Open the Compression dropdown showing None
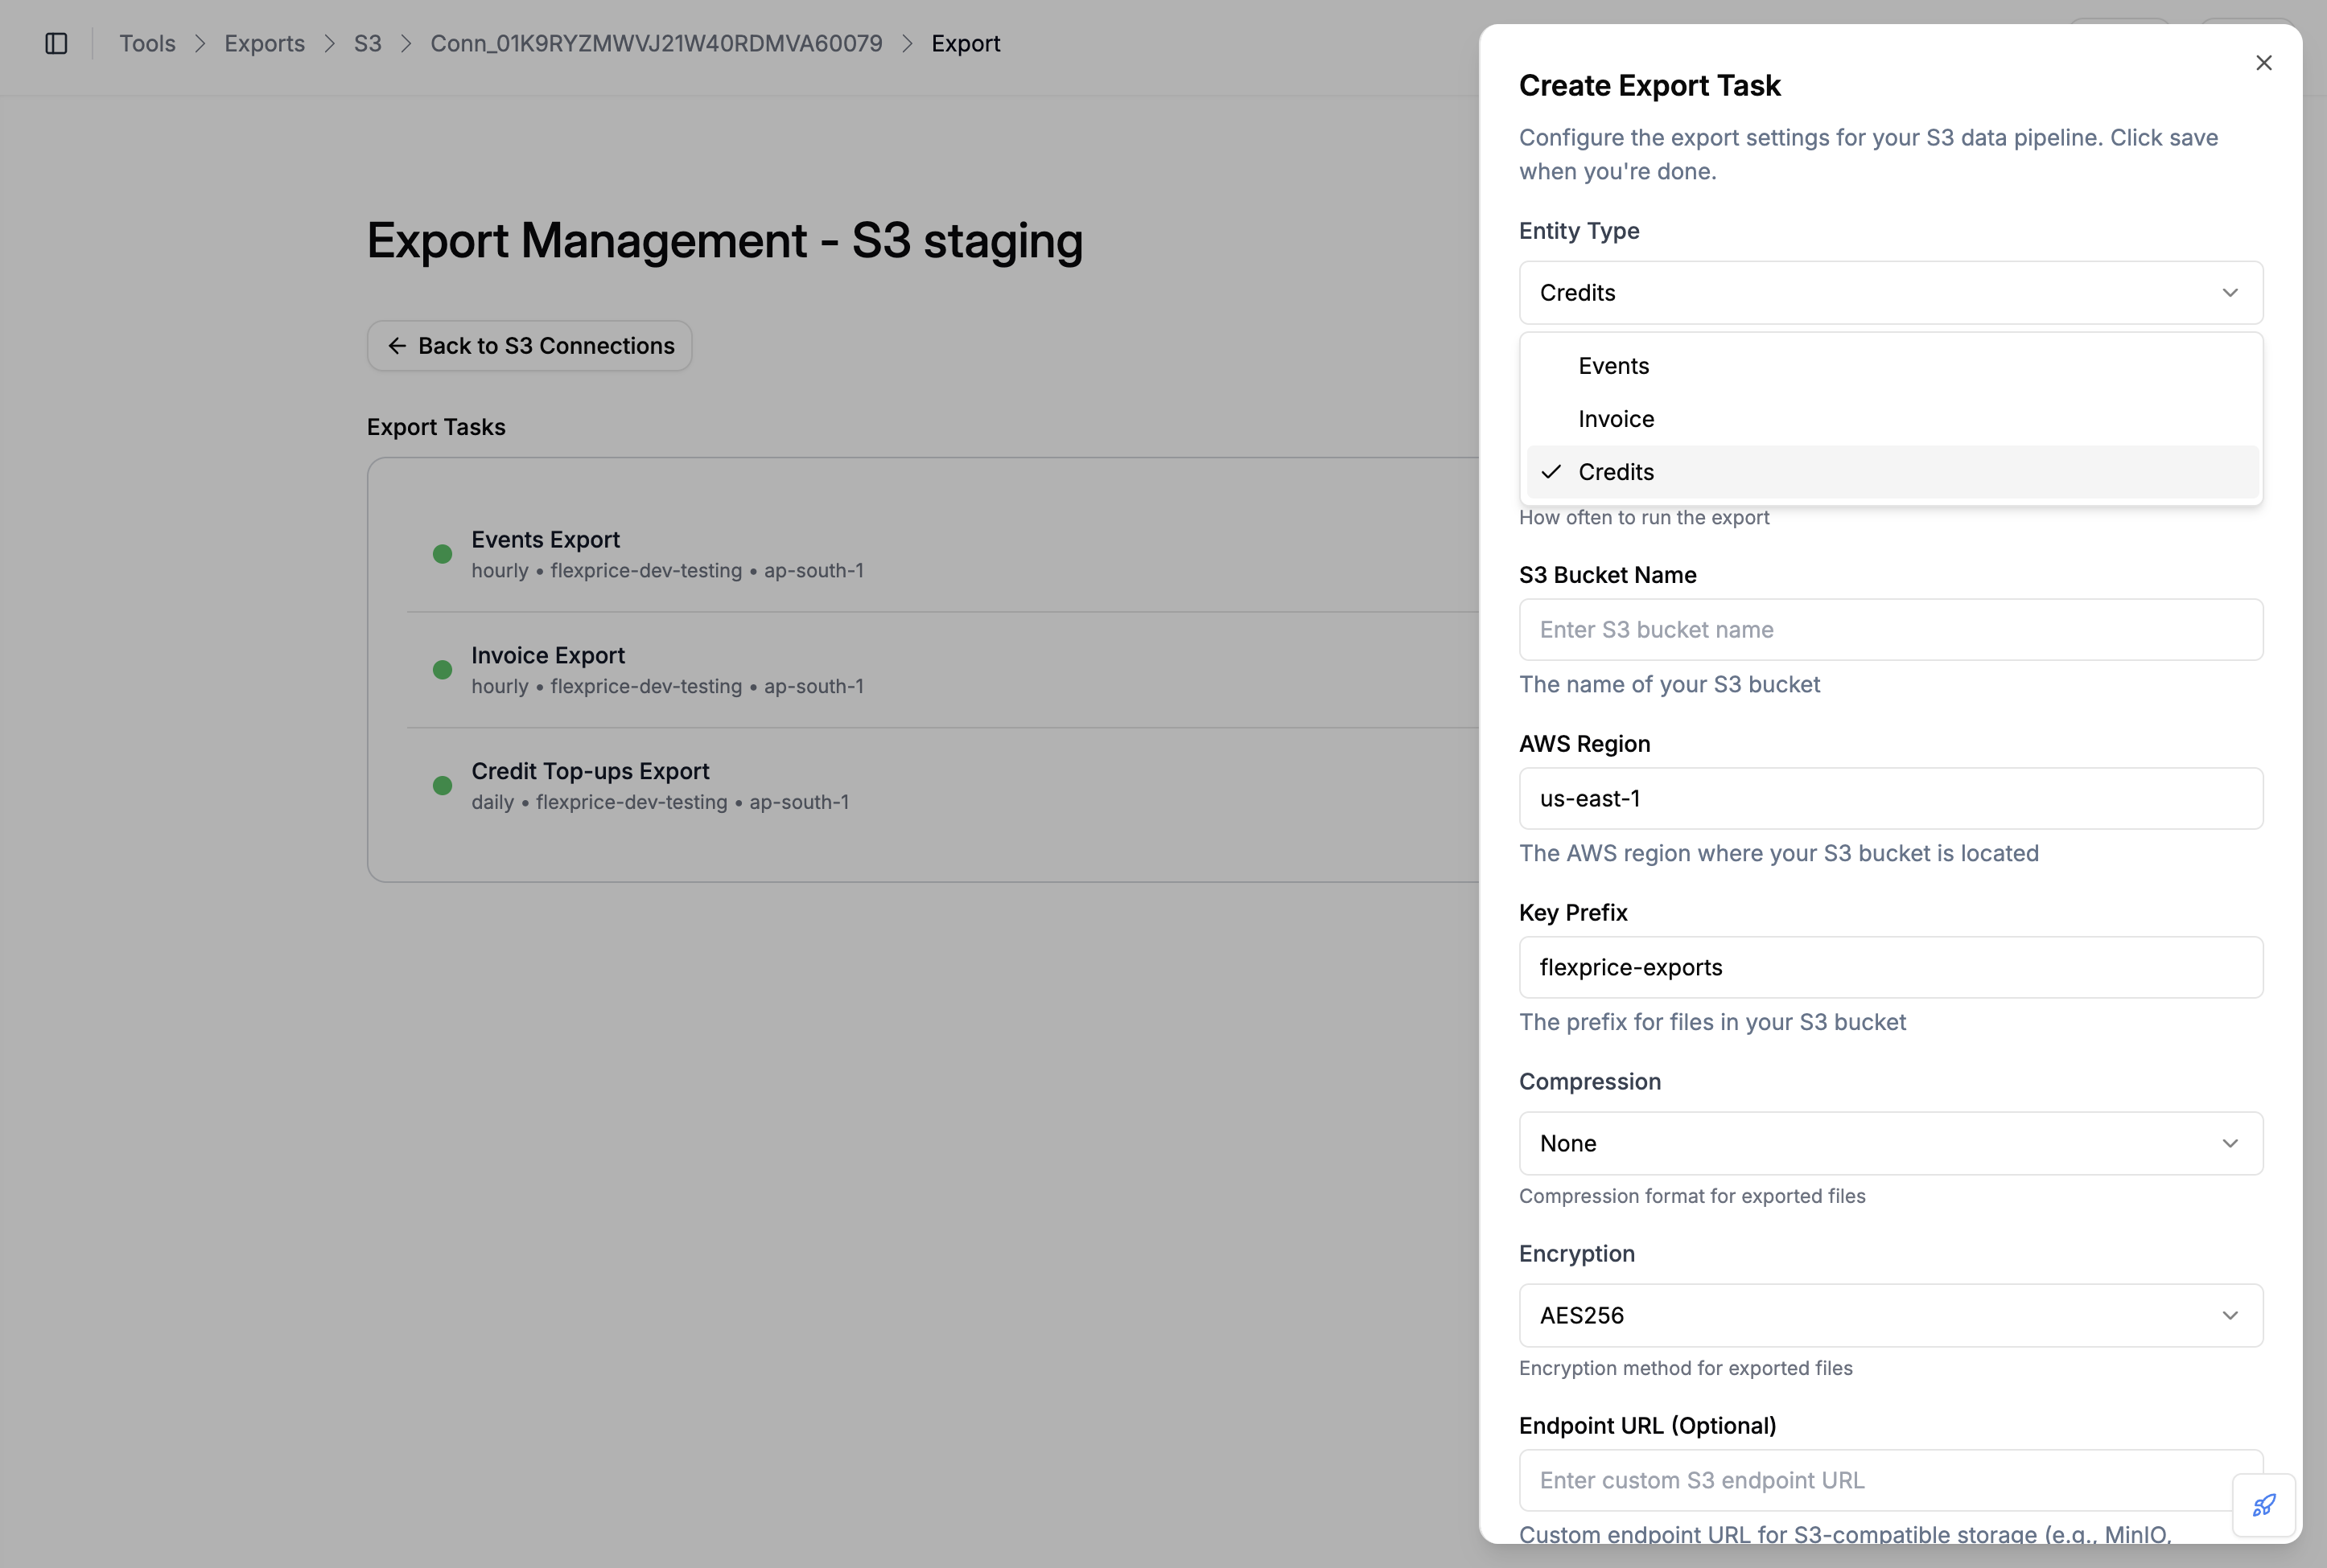Viewport: 2327px width, 1568px height. coord(1890,1143)
